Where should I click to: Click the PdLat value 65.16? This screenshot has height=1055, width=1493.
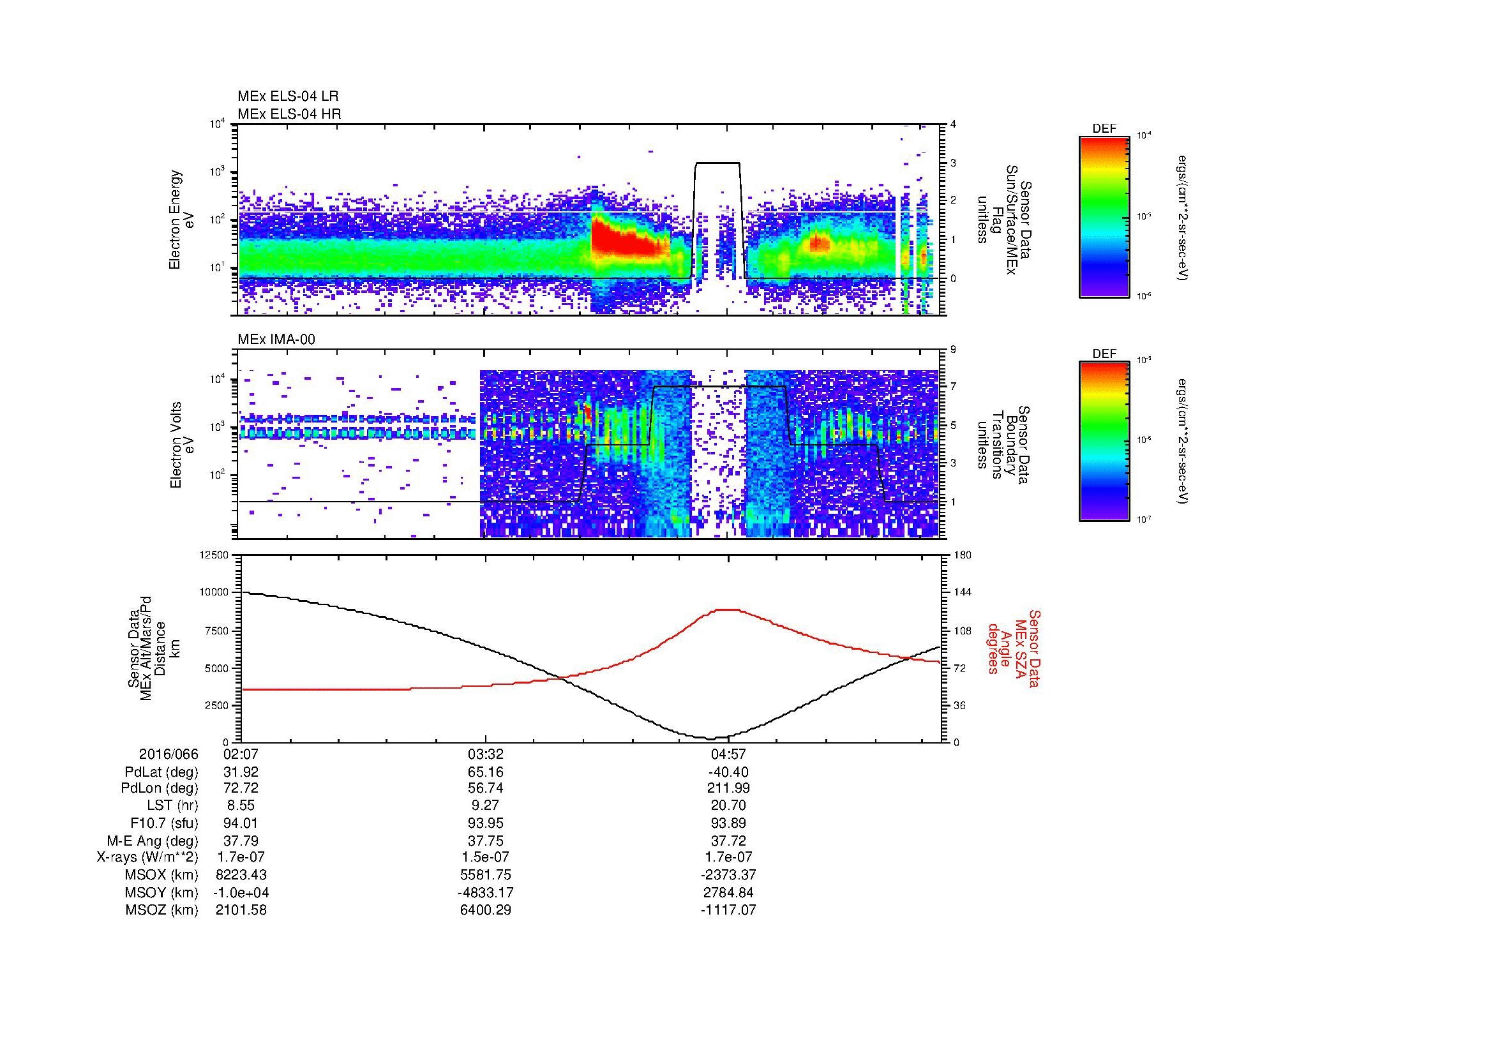pos(485,772)
